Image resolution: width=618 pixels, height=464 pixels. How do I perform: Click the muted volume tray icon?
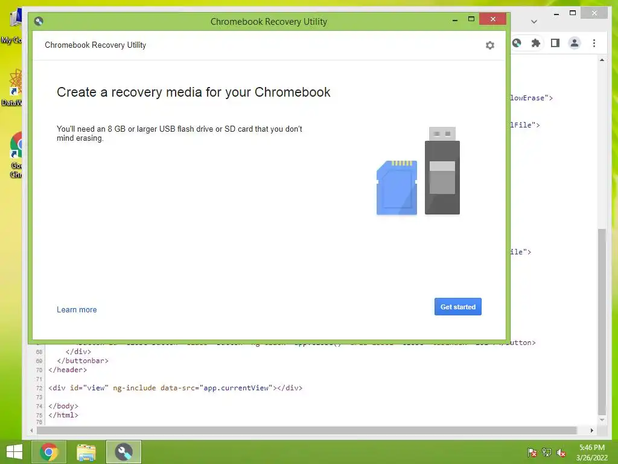click(x=561, y=453)
